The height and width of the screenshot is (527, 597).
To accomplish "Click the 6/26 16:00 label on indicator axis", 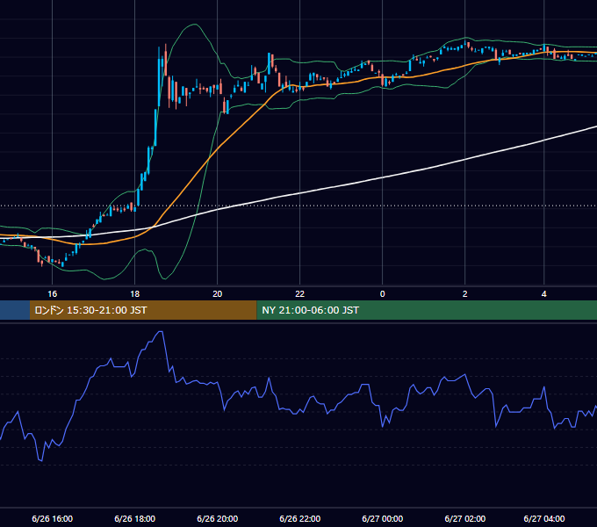I will tap(52, 518).
